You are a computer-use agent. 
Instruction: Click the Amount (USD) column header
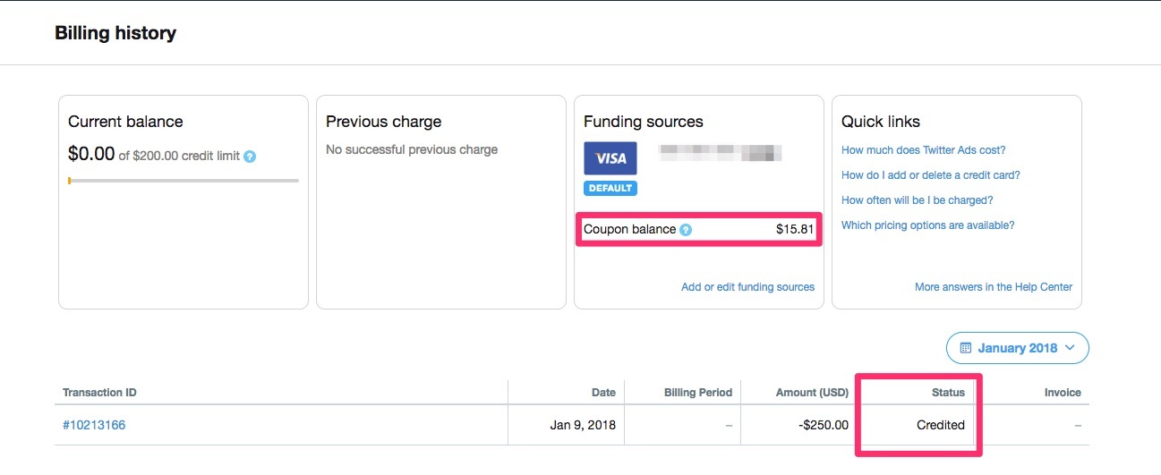tap(809, 393)
